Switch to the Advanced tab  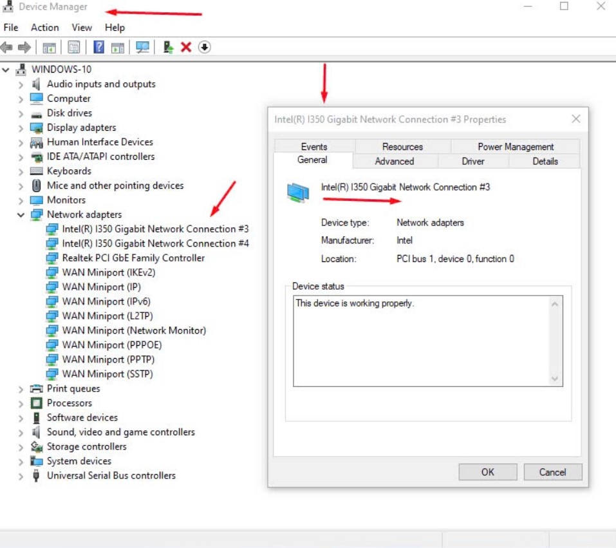(x=395, y=161)
